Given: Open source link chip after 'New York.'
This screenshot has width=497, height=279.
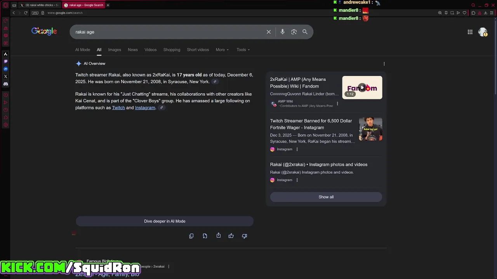Looking at the screenshot, I should [x=215, y=82].
